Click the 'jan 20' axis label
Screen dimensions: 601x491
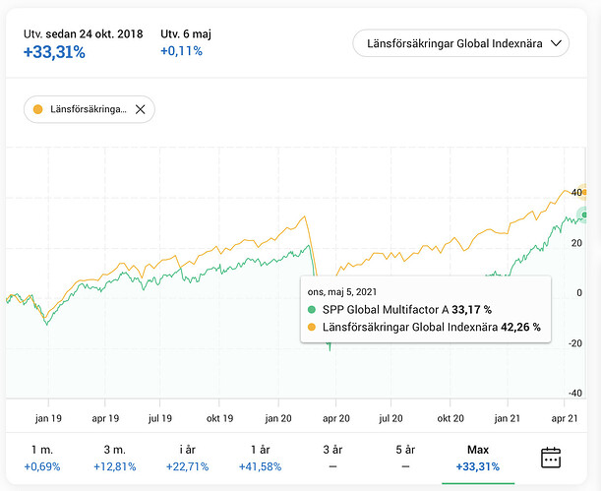coord(278,418)
